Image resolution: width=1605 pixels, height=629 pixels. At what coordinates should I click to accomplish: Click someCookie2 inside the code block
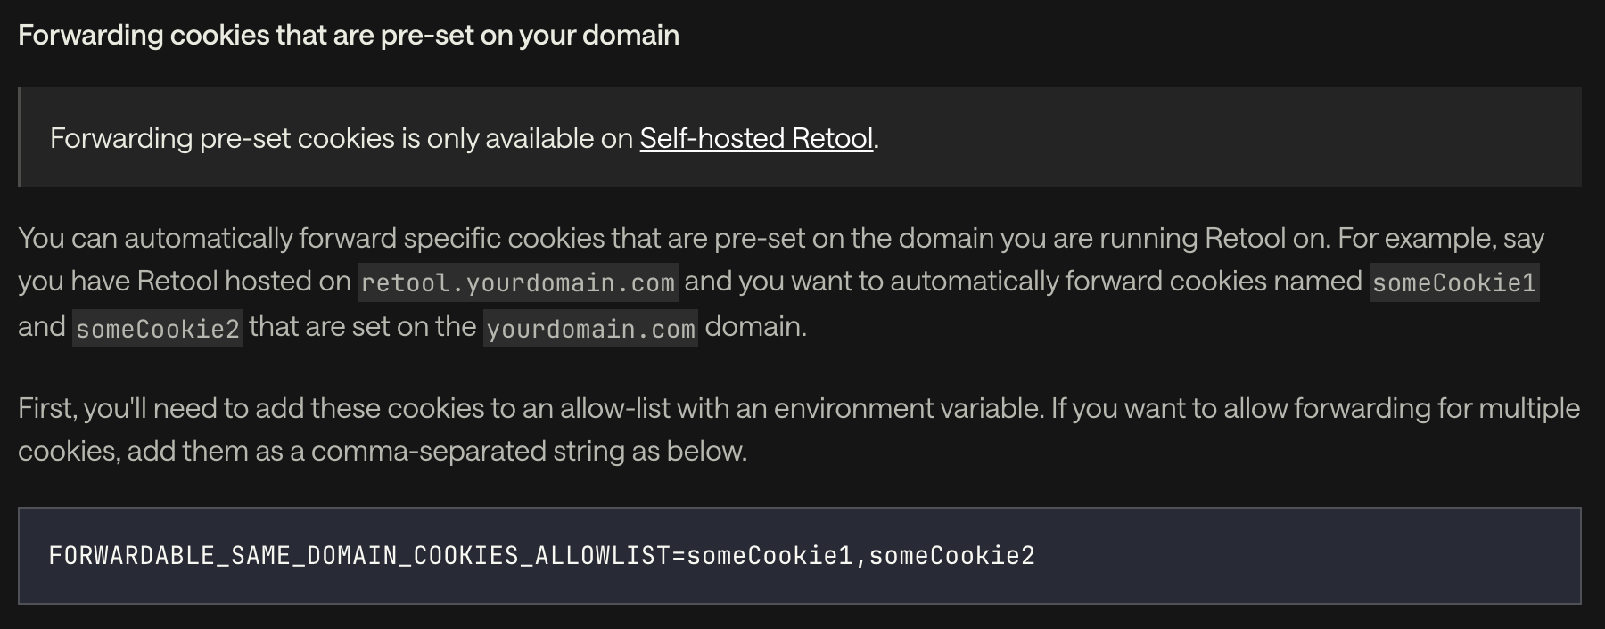(951, 556)
